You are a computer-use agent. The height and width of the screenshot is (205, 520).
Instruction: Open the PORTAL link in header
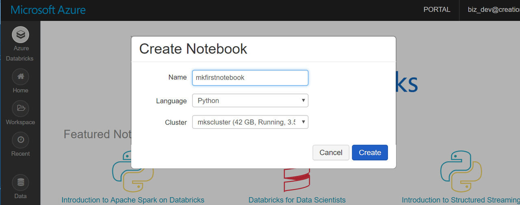(x=437, y=10)
